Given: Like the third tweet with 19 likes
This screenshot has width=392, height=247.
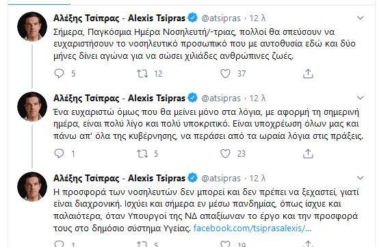Looking at the screenshot, I should pos(225,244).
